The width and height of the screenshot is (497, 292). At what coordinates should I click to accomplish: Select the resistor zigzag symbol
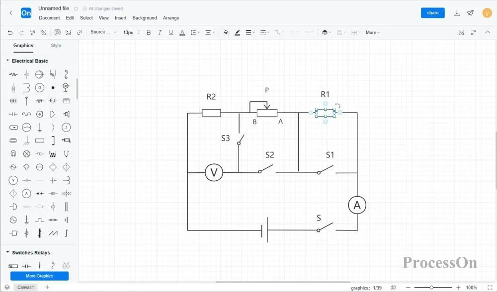click(x=13, y=74)
